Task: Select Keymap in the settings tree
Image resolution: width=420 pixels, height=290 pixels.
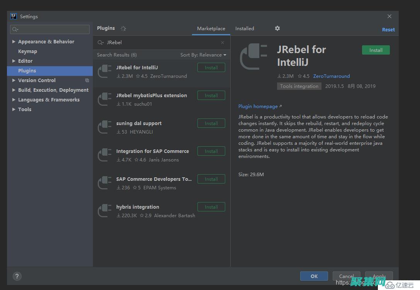Action: click(27, 51)
